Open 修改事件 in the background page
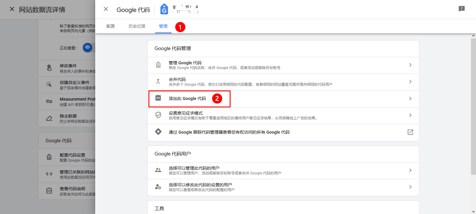 tap(67, 68)
